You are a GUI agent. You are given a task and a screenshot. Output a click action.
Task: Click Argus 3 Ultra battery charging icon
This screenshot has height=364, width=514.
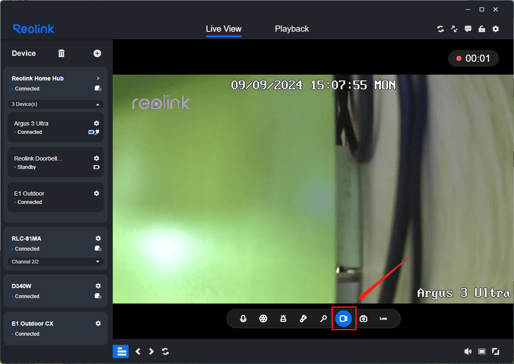pos(94,132)
